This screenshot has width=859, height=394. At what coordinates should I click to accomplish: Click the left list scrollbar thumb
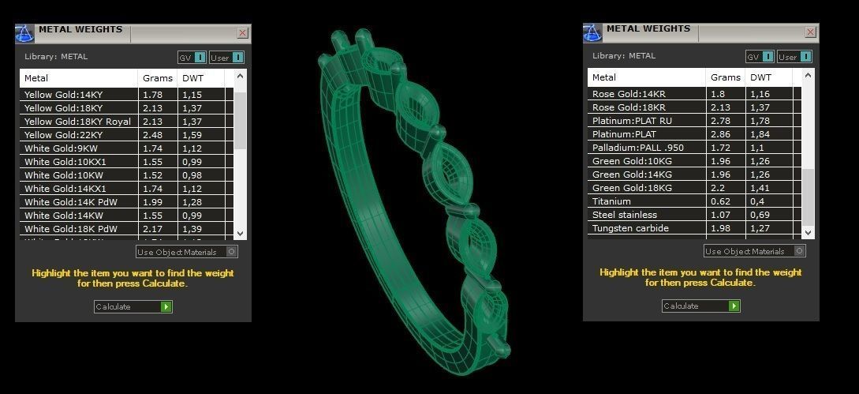click(x=241, y=121)
